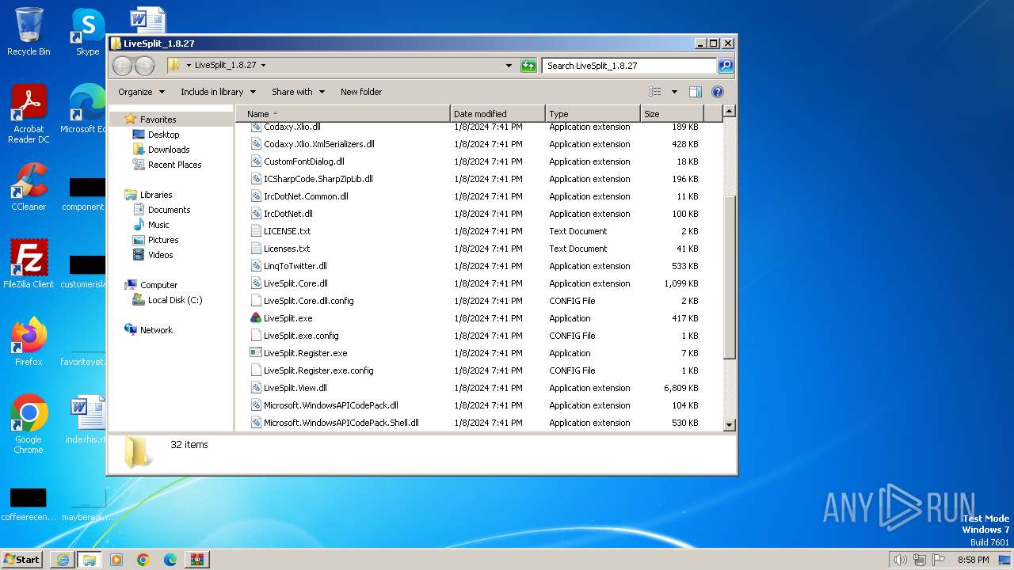Click the file list scroll-up arrow
1014x570 pixels.
(730, 112)
